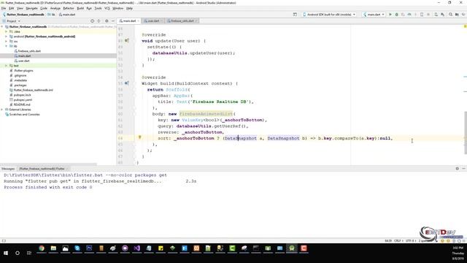
Task: Click lib breadcrumb in navigation bar
Action: pos(52,15)
